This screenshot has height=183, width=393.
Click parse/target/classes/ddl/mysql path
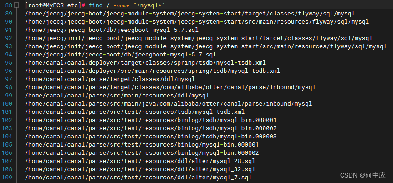click(x=110, y=79)
